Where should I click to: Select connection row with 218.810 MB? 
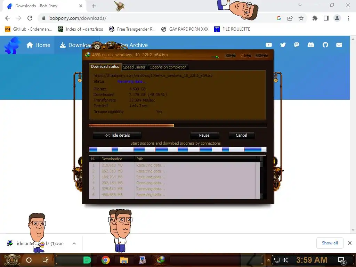pos(175,165)
